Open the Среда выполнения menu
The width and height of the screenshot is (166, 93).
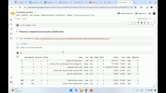click(47, 15)
